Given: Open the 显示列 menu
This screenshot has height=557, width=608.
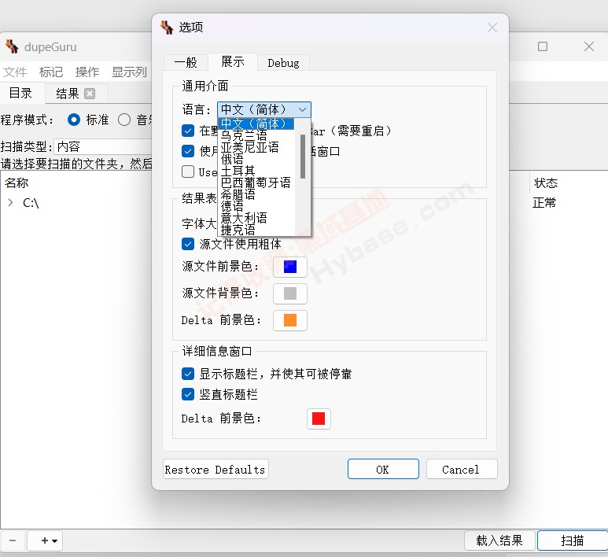Looking at the screenshot, I should point(129,72).
